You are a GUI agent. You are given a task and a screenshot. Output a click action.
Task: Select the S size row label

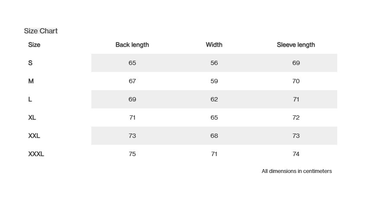tap(30, 63)
